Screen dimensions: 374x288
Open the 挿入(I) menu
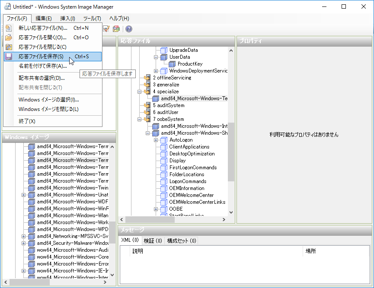67,18
